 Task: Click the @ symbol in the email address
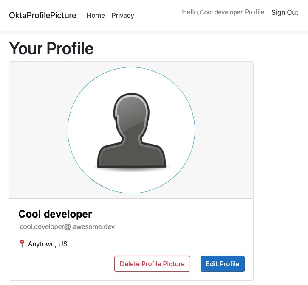(68, 227)
